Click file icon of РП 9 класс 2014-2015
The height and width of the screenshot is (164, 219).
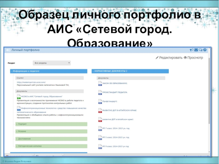point(100,147)
